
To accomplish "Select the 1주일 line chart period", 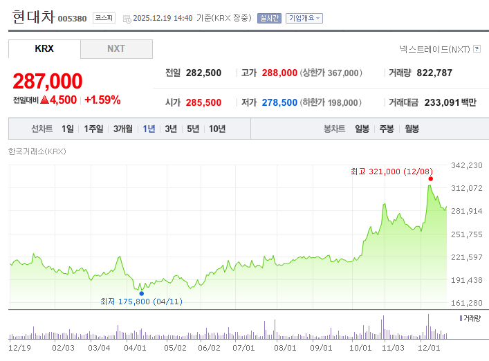I will tap(93, 129).
